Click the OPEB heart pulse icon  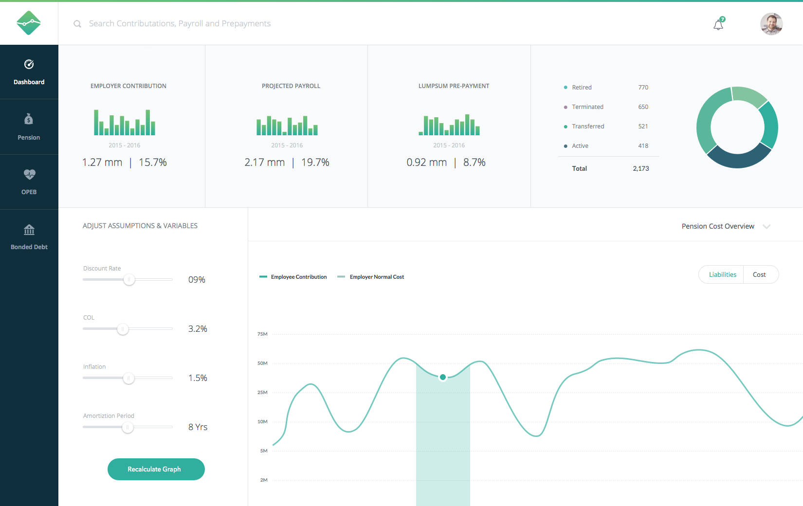click(x=29, y=174)
